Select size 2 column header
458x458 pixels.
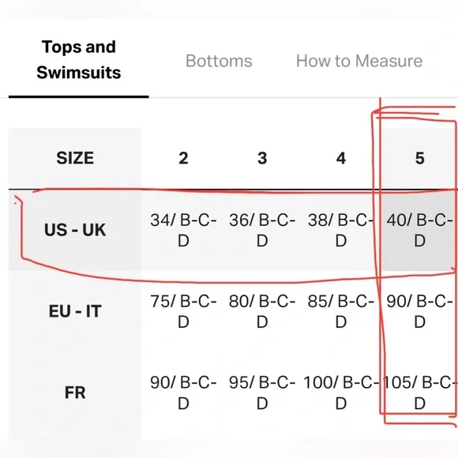coord(183,158)
